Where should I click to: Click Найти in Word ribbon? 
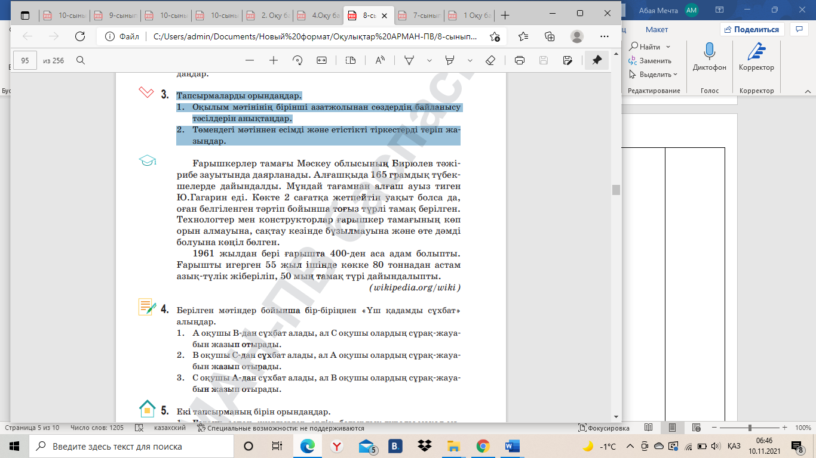[644, 47]
